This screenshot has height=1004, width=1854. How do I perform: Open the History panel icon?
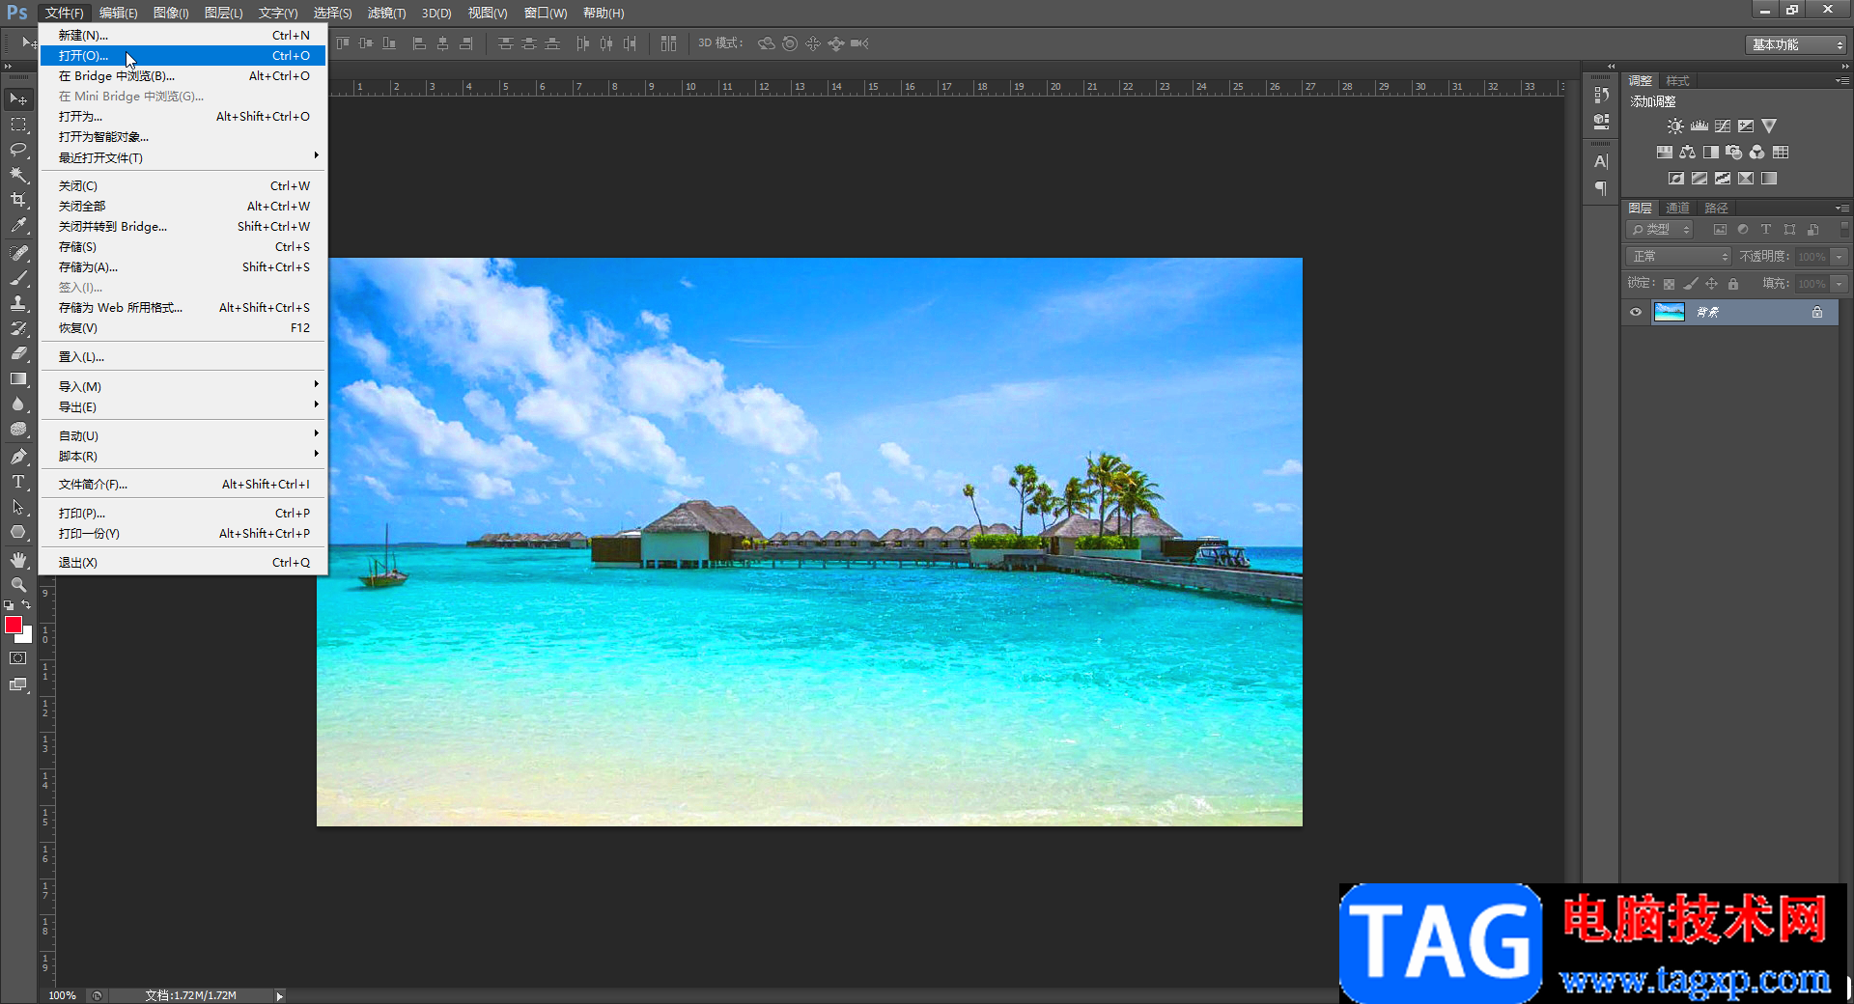pyautogui.click(x=1601, y=95)
